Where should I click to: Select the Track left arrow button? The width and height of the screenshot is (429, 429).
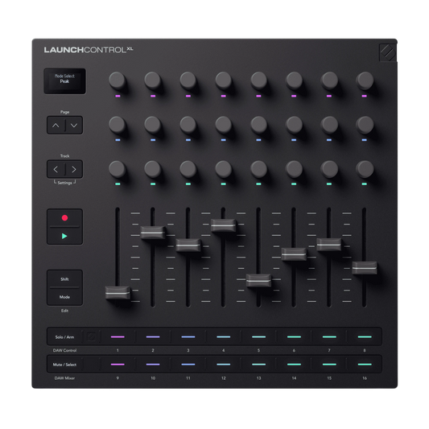click(x=56, y=169)
